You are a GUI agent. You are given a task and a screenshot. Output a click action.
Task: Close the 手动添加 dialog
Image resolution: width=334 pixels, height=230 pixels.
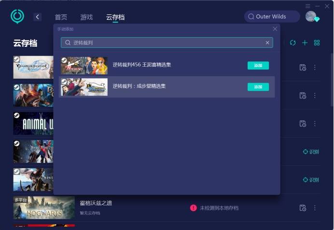pyautogui.click(x=275, y=29)
